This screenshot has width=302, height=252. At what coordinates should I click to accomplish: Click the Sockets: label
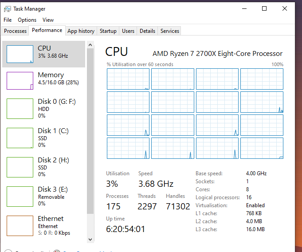(x=205, y=181)
